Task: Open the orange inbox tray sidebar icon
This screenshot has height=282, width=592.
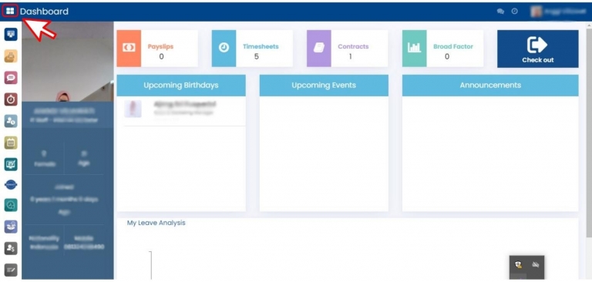Action: (x=11, y=56)
